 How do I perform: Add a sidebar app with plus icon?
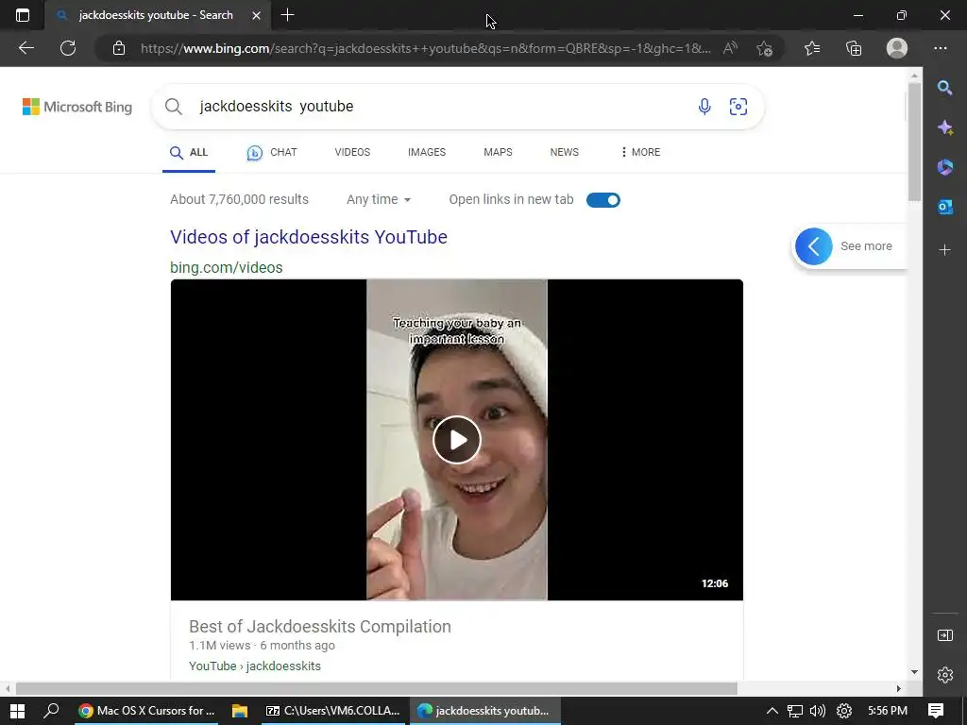click(x=944, y=249)
